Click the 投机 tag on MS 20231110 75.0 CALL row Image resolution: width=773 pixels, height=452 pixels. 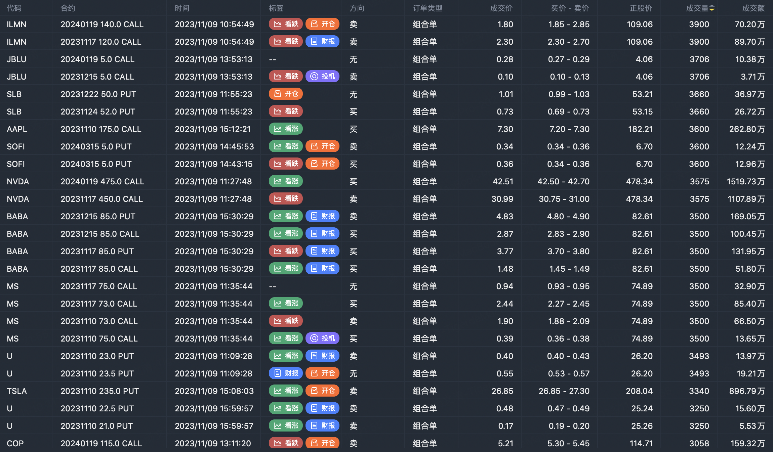(x=322, y=338)
